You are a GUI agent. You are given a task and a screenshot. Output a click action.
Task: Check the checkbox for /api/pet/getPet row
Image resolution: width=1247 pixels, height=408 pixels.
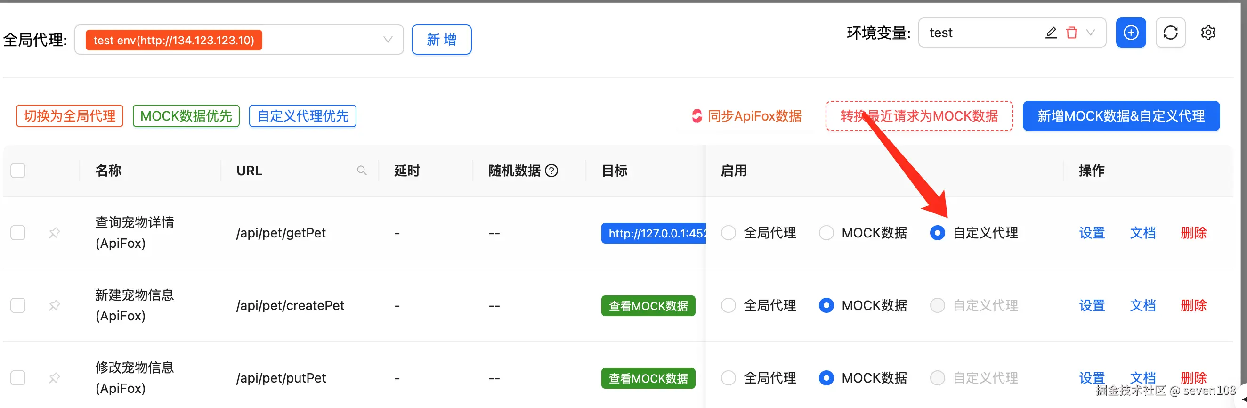18,233
